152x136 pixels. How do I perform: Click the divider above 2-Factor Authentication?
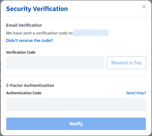pyautogui.click(x=76, y=76)
